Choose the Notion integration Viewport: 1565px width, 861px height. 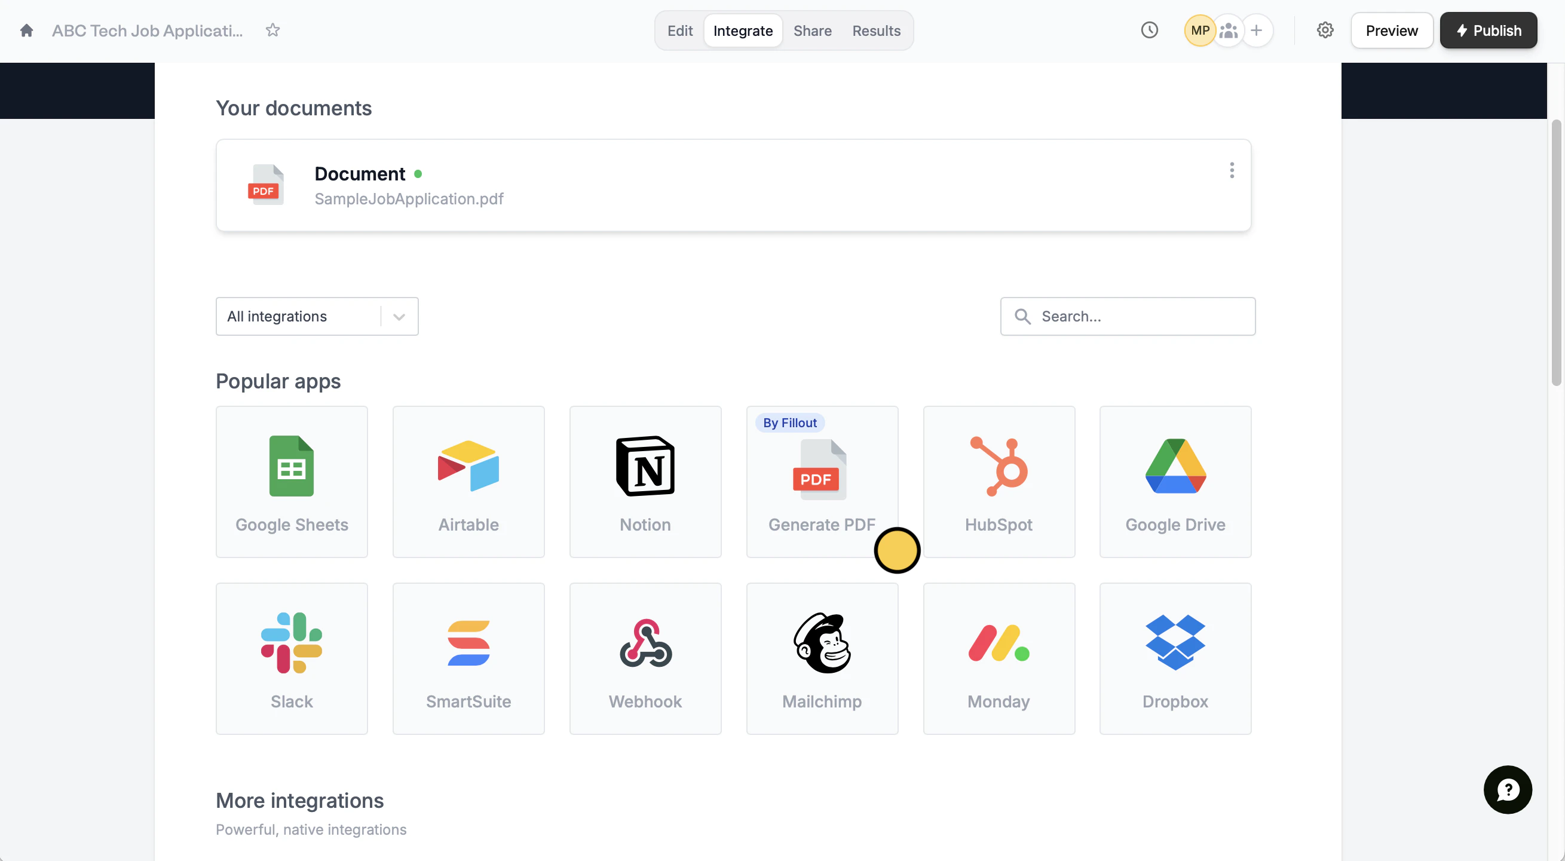(x=645, y=481)
